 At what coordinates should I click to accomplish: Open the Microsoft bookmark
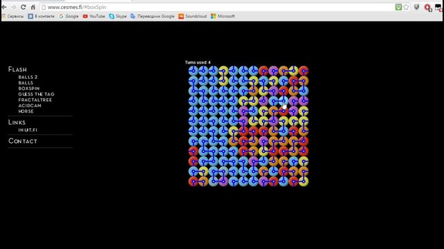click(223, 17)
